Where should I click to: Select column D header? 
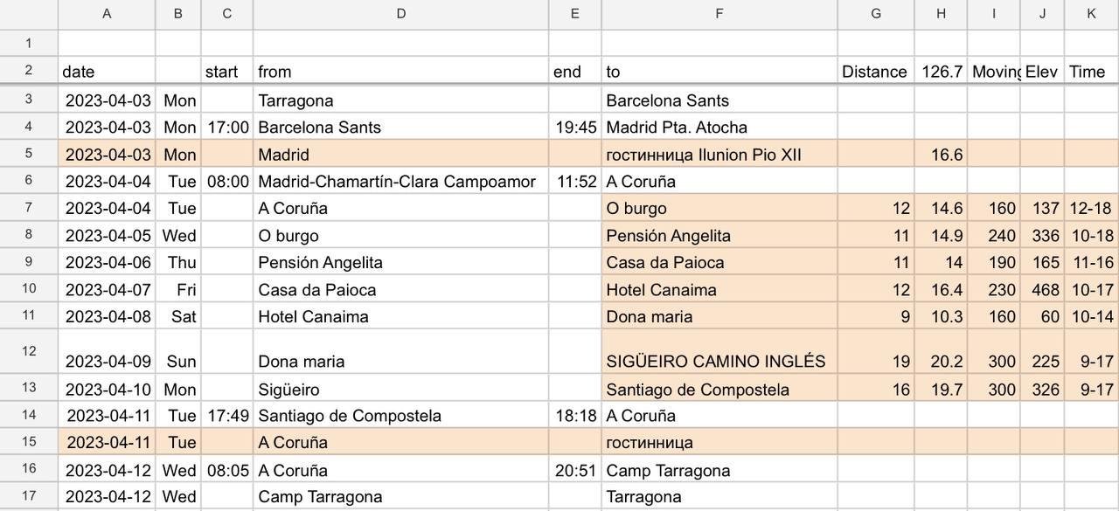pos(400,14)
